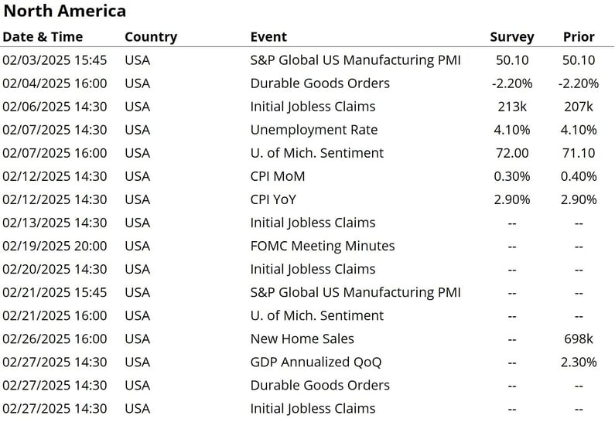Select GDP Annualized QoQ event
Image resolution: width=615 pixels, height=422 pixels.
click(316, 362)
